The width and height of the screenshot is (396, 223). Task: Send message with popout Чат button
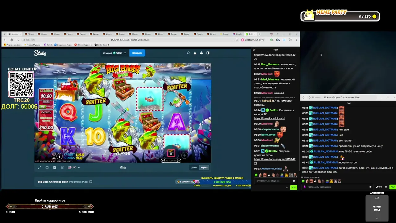(x=393, y=187)
